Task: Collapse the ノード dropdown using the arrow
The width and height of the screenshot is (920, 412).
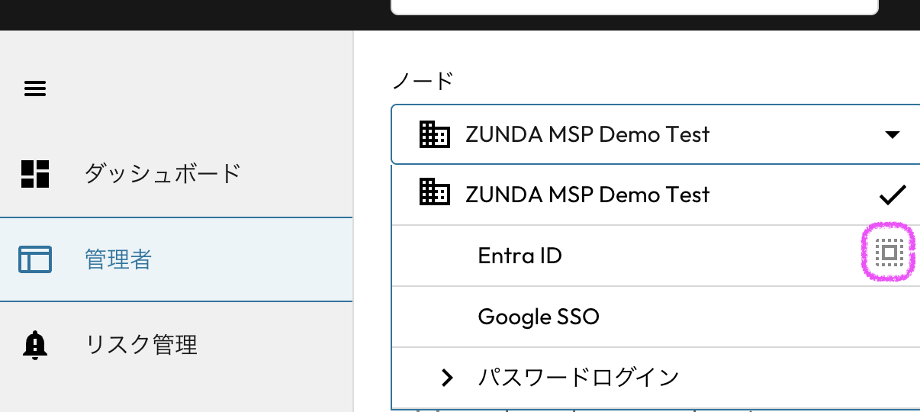Action: (x=892, y=135)
